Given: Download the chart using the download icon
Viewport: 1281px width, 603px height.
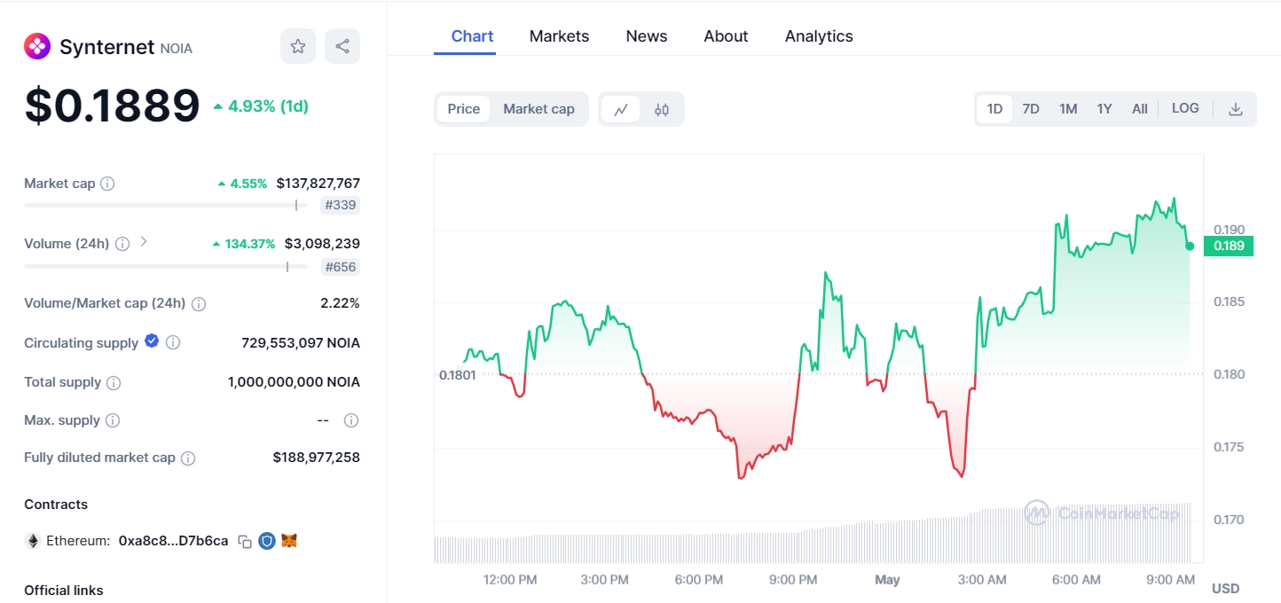Looking at the screenshot, I should (x=1236, y=108).
